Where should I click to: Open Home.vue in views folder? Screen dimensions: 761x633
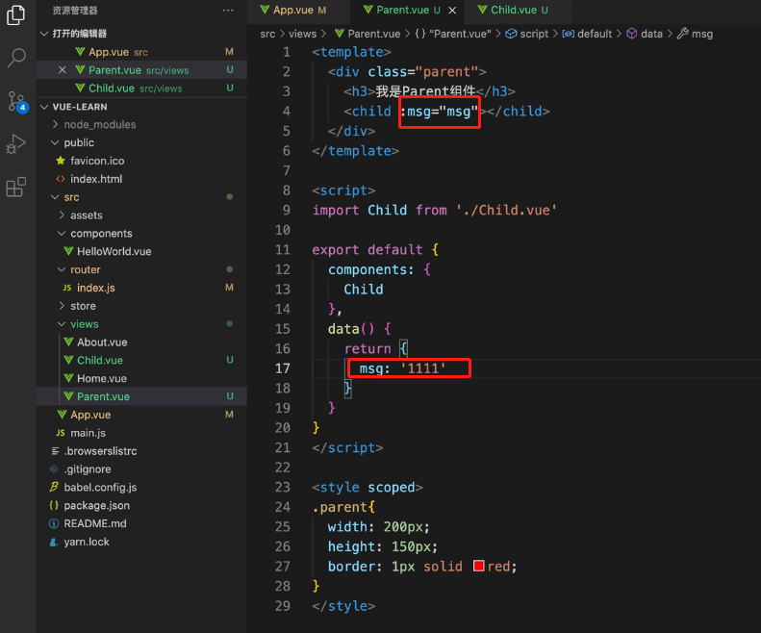[x=101, y=378]
